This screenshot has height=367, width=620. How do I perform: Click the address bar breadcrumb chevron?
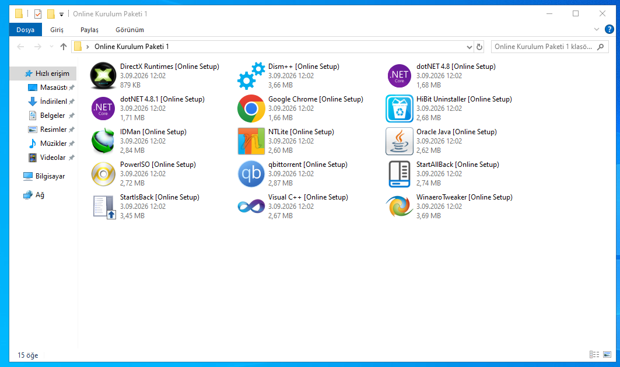pyautogui.click(x=88, y=47)
